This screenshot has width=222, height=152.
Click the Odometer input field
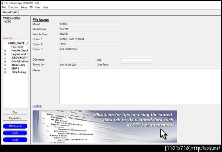click(75, 60)
